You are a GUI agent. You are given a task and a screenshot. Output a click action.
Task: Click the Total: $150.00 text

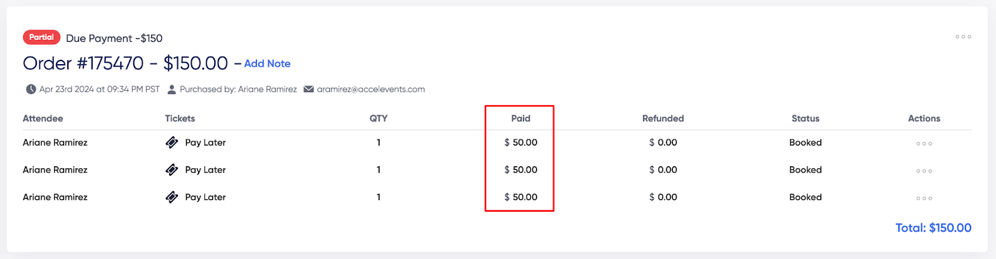click(x=933, y=228)
